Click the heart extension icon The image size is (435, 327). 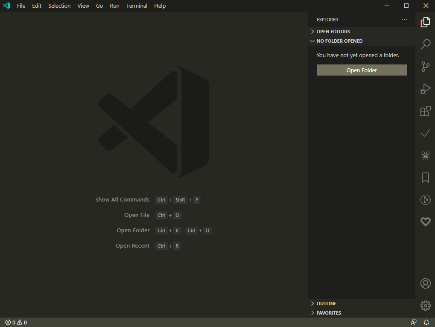pos(425,222)
